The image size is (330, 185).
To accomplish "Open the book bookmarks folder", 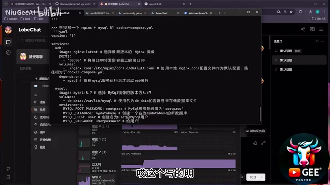I will point(25,19).
